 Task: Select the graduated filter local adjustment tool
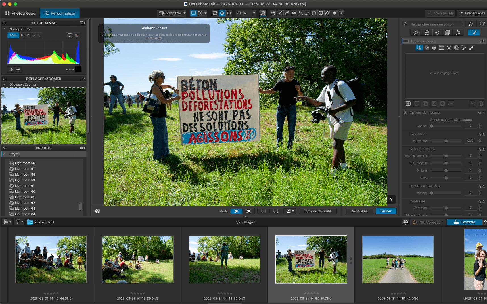click(x=441, y=48)
